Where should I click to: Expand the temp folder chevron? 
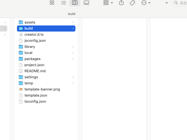73,83
